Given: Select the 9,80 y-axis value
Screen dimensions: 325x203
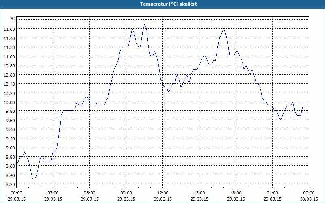Looking at the screenshot, I should [x=10, y=111].
